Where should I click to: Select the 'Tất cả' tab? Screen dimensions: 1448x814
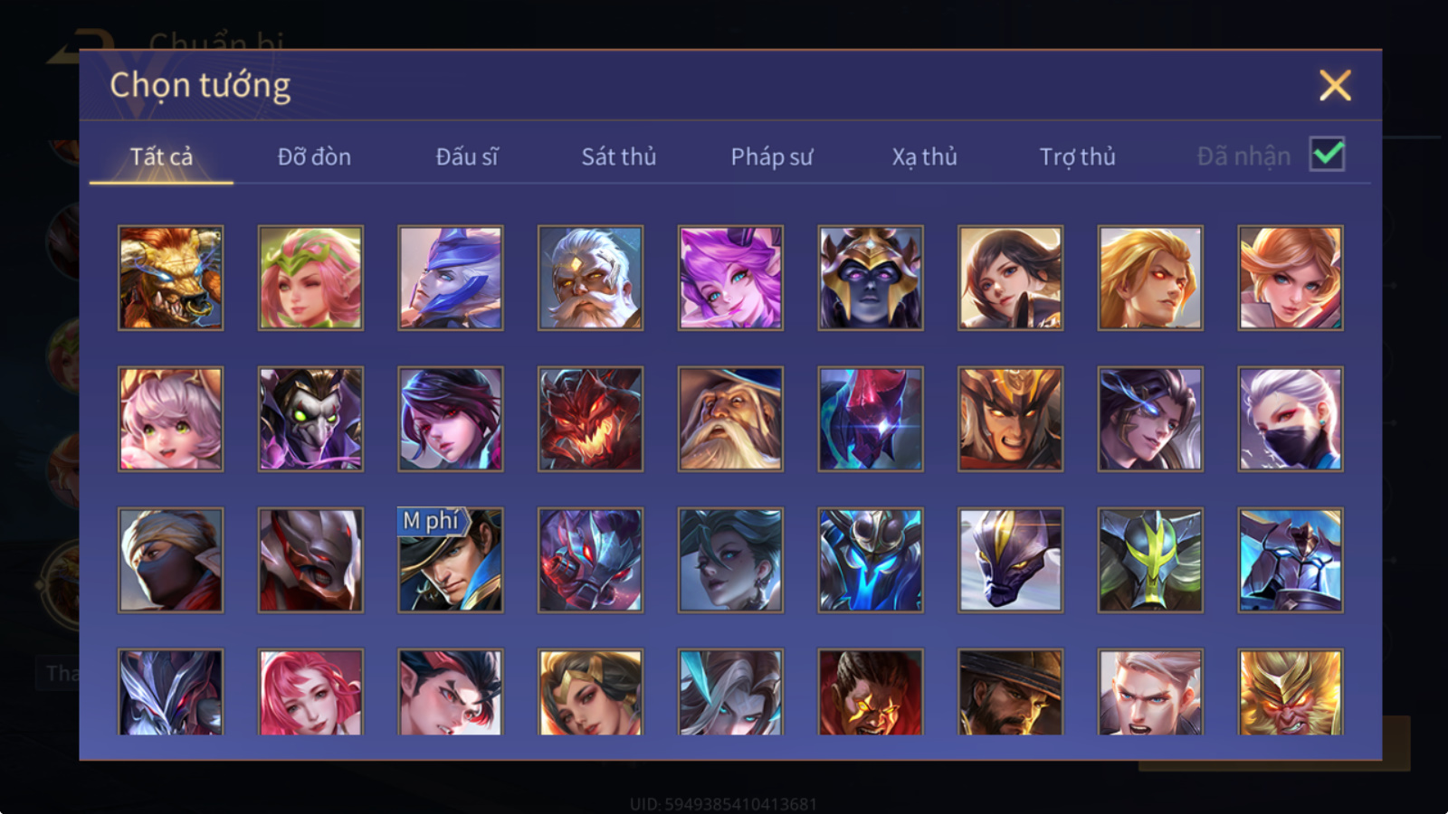pyautogui.click(x=161, y=156)
